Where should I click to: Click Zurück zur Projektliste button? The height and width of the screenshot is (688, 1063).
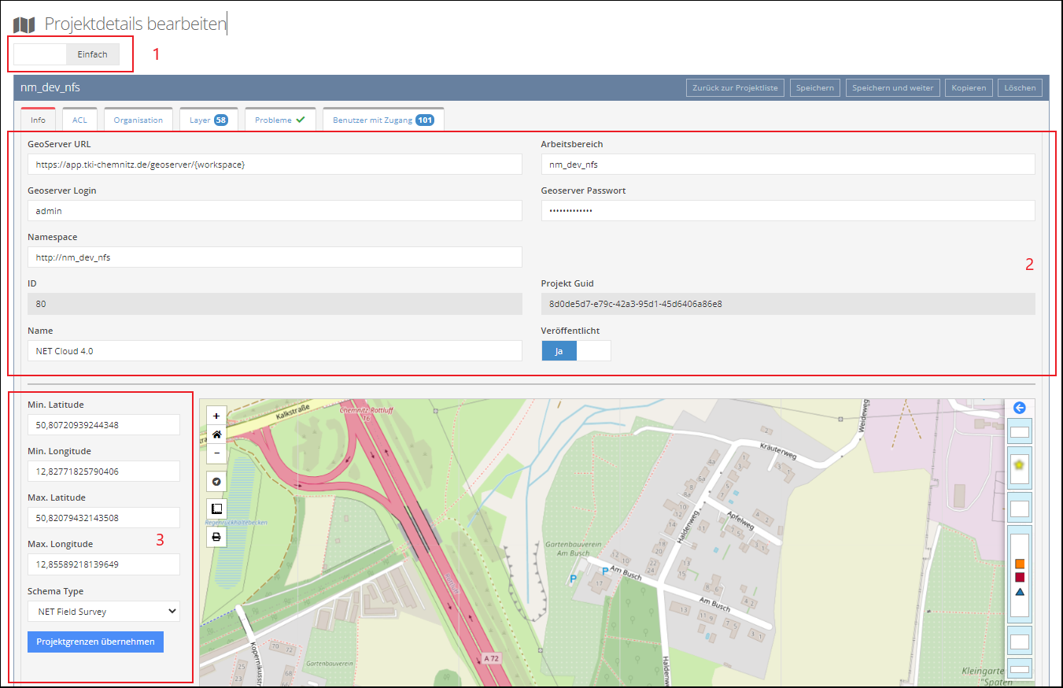point(735,87)
